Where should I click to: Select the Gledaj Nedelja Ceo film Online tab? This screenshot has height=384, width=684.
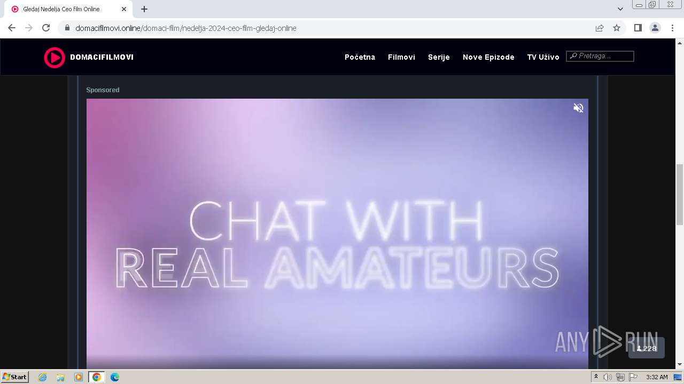tap(68, 9)
